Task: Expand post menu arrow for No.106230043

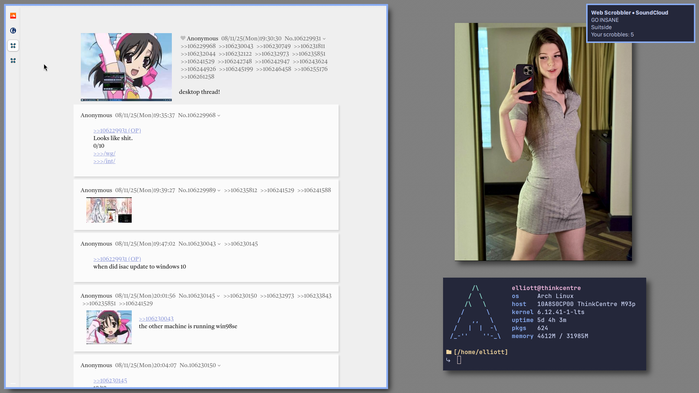Action: (219, 244)
